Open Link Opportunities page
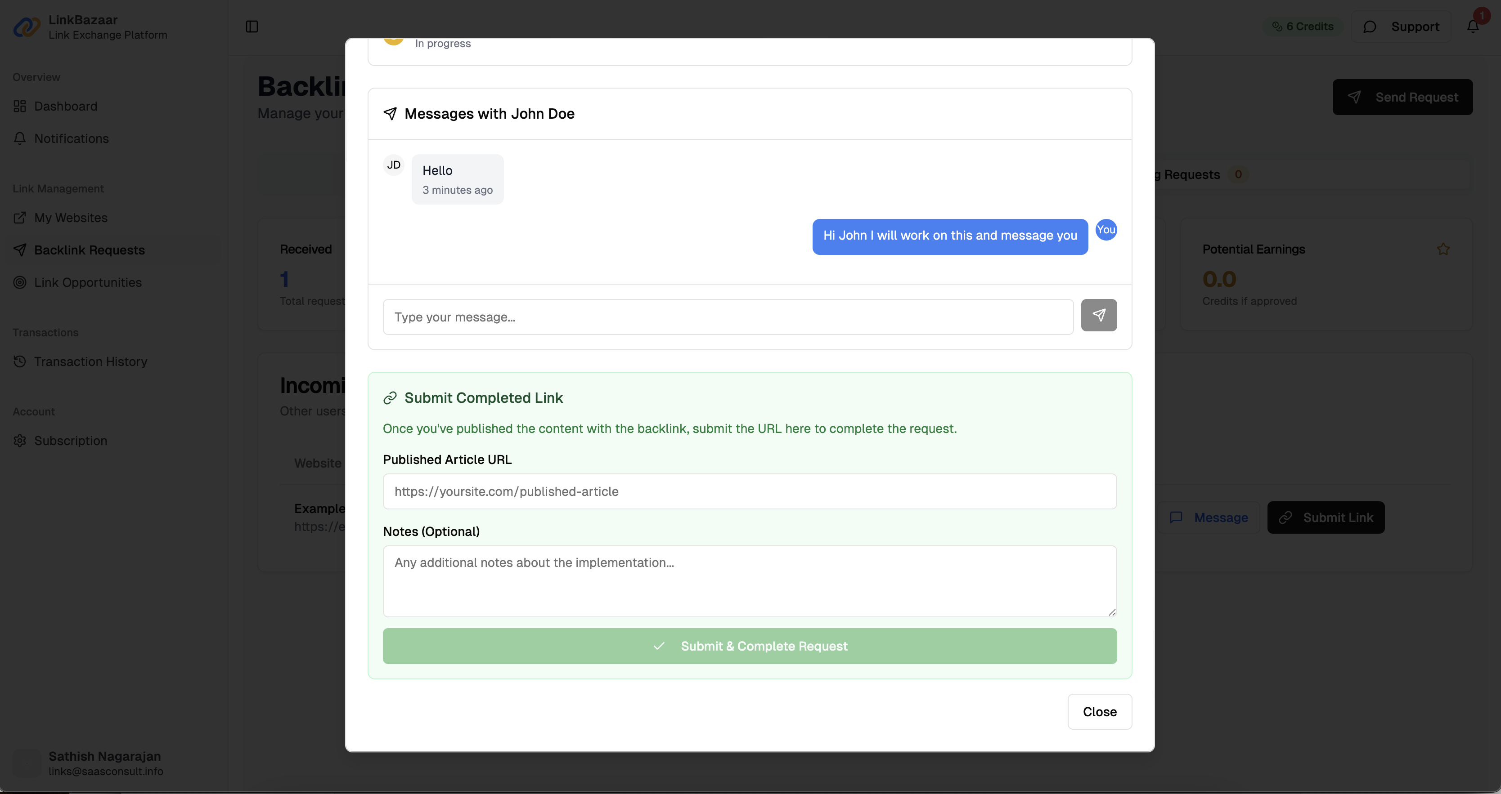Viewport: 1501px width, 794px height. tap(87, 282)
